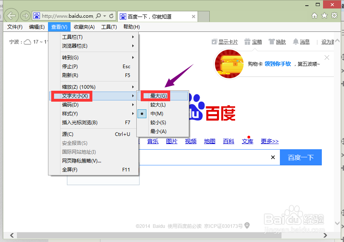344x242 pixels.
Task: Open the Tools gear icon
Action: coord(334,16)
